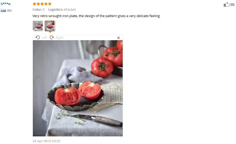This screenshot has height=144, width=236.
Task: Click the review text about the wrought iron plate
Action: 96,16
